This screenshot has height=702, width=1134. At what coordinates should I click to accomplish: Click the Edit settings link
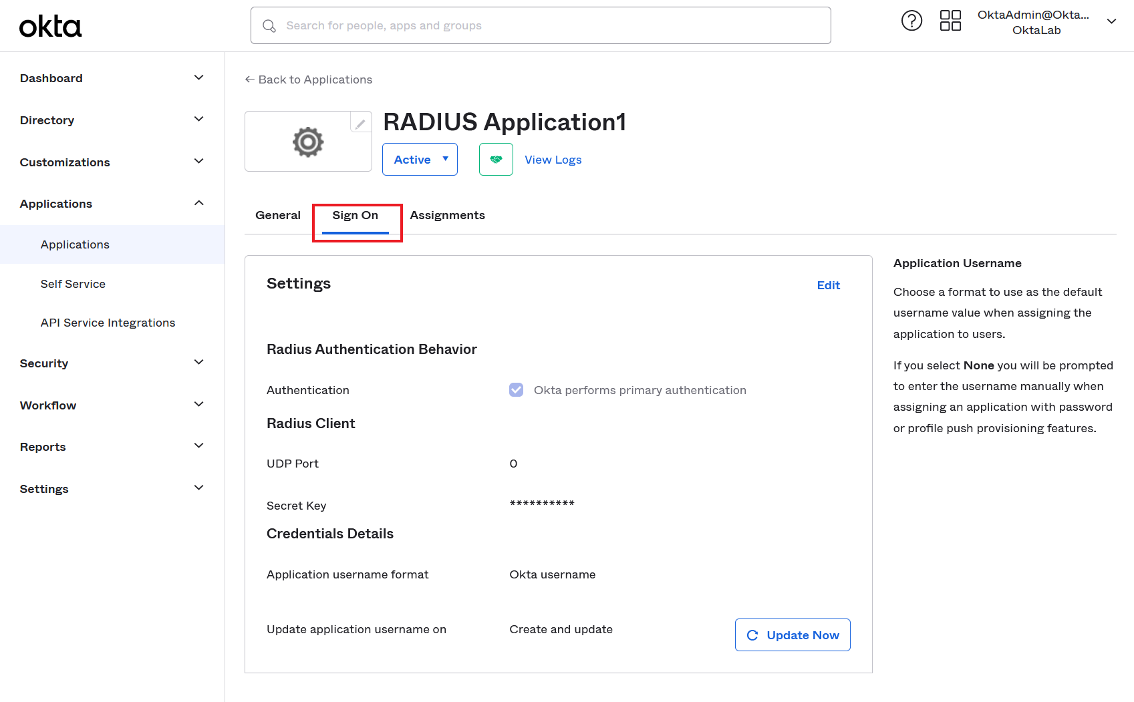click(828, 285)
